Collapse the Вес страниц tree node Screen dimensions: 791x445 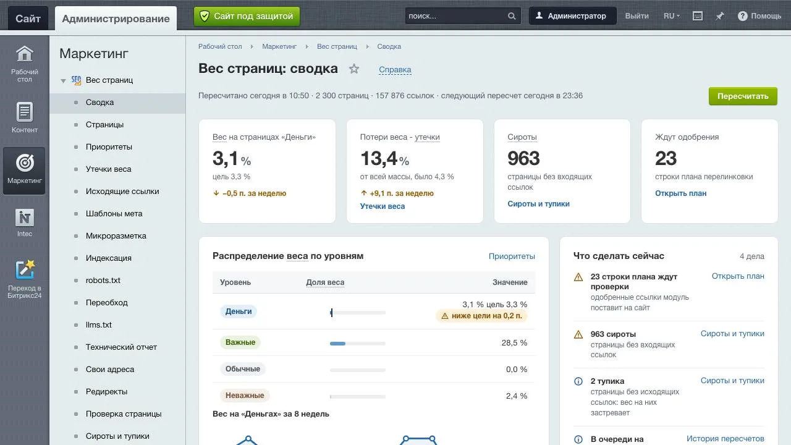(63, 80)
